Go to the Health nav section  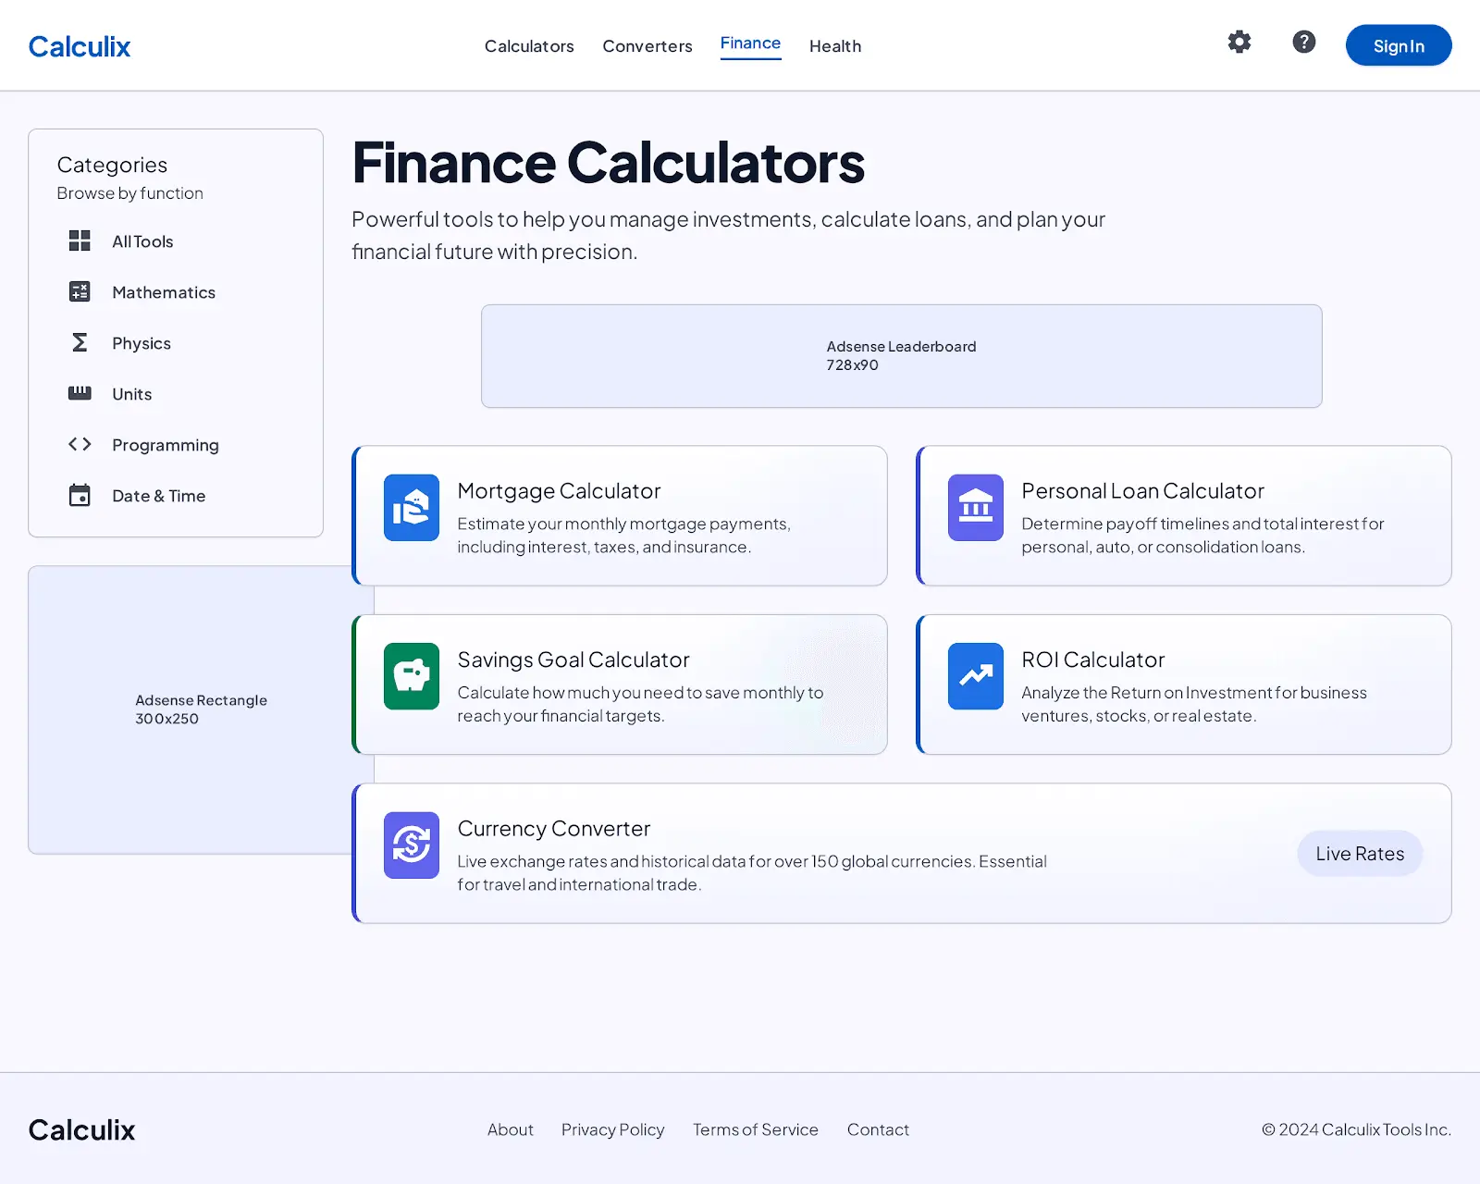click(x=835, y=46)
